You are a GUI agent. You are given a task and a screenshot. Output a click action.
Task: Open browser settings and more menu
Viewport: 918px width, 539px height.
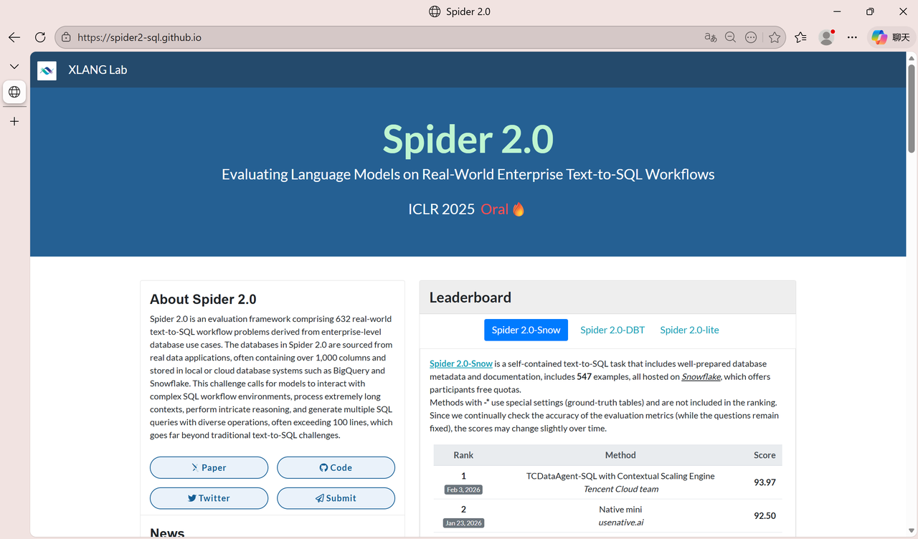pos(852,37)
